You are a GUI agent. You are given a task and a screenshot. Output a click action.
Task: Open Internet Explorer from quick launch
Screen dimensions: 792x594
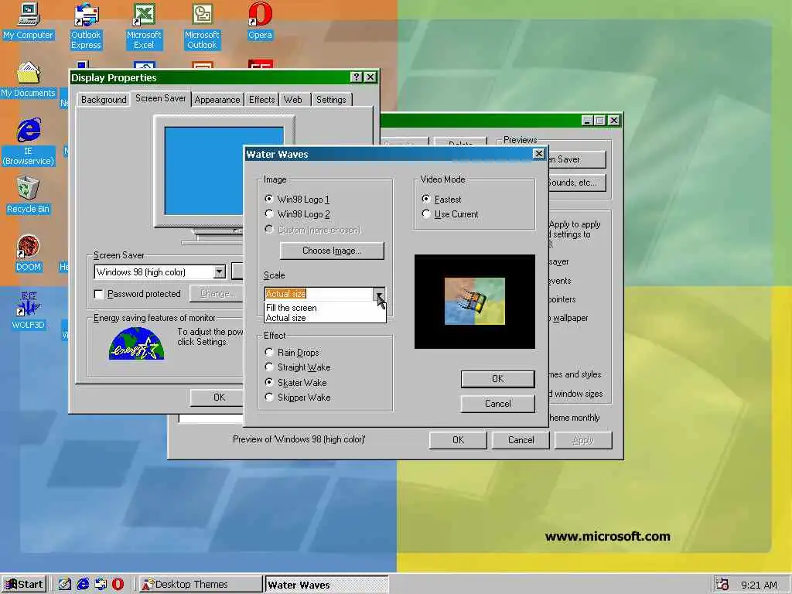(83, 585)
